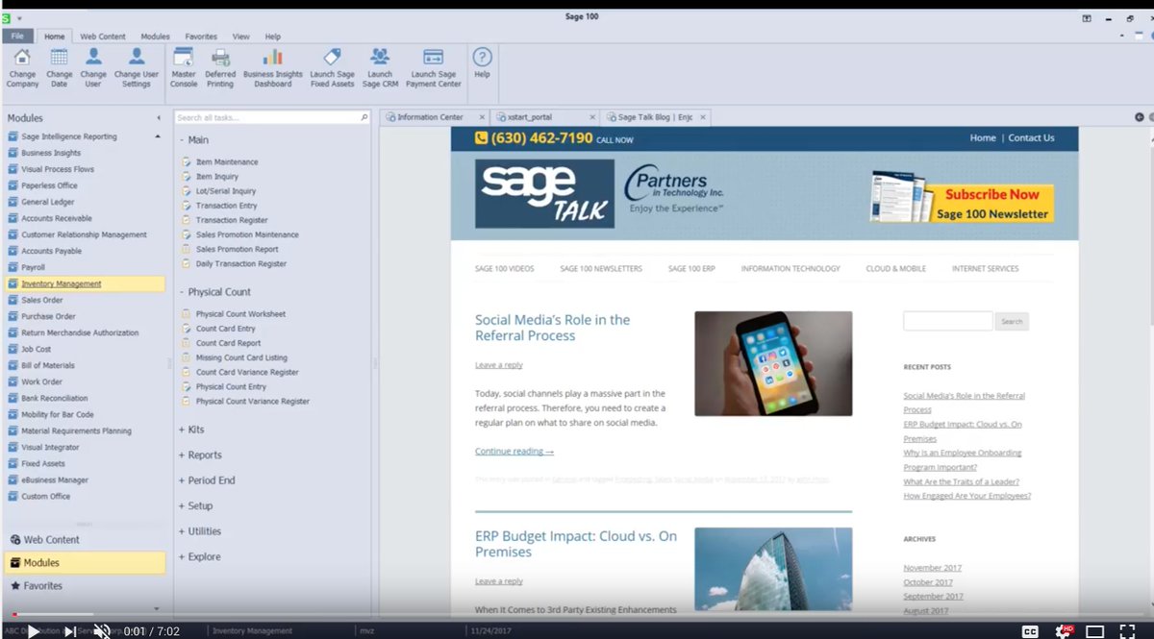Screen dimensions: 1154x639
Task: Click the blog Search button
Action: [1012, 321]
